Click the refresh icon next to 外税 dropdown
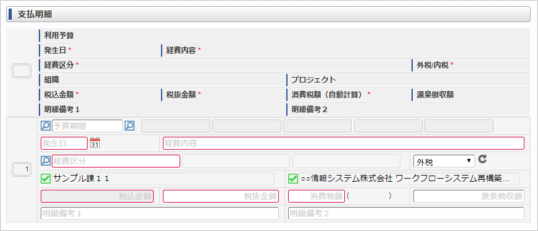The height and width of the screenshot is (231, 538). click(x=482, y=159)
